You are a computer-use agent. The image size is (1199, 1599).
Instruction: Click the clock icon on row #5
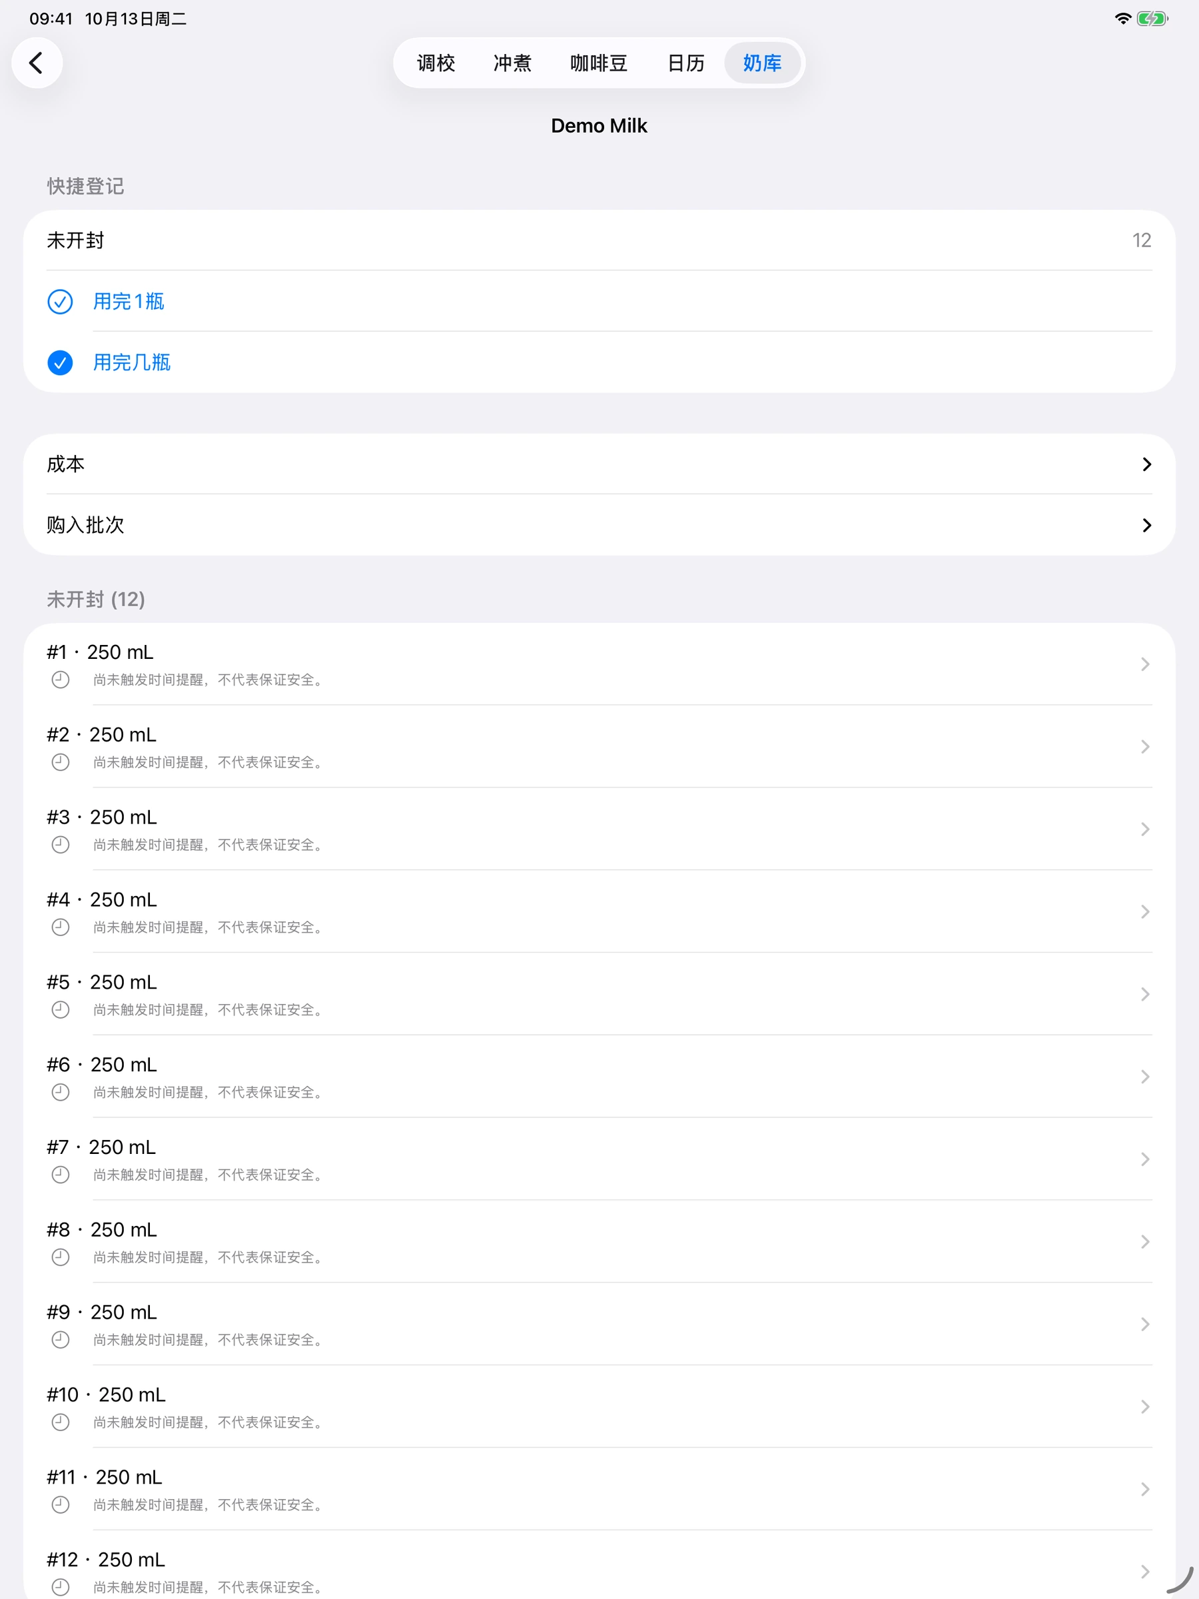coord(61,1009)
